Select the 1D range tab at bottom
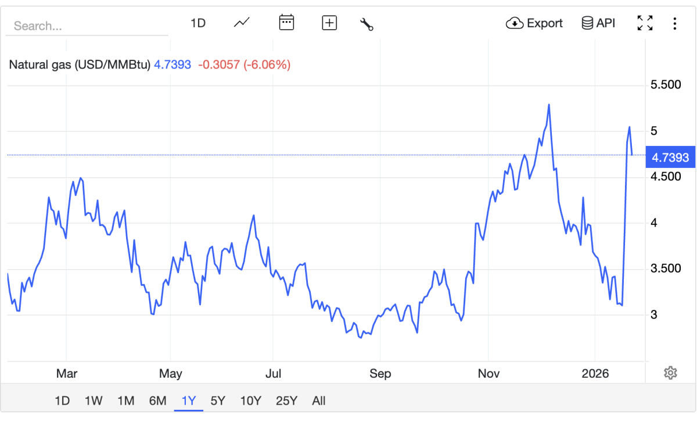This screenshot has height=422, width=697. click(x=62, y=400)
